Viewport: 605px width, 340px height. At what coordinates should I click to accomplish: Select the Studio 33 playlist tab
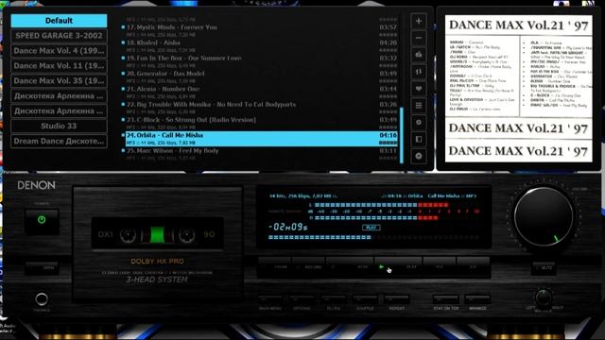tap(59, 126)
